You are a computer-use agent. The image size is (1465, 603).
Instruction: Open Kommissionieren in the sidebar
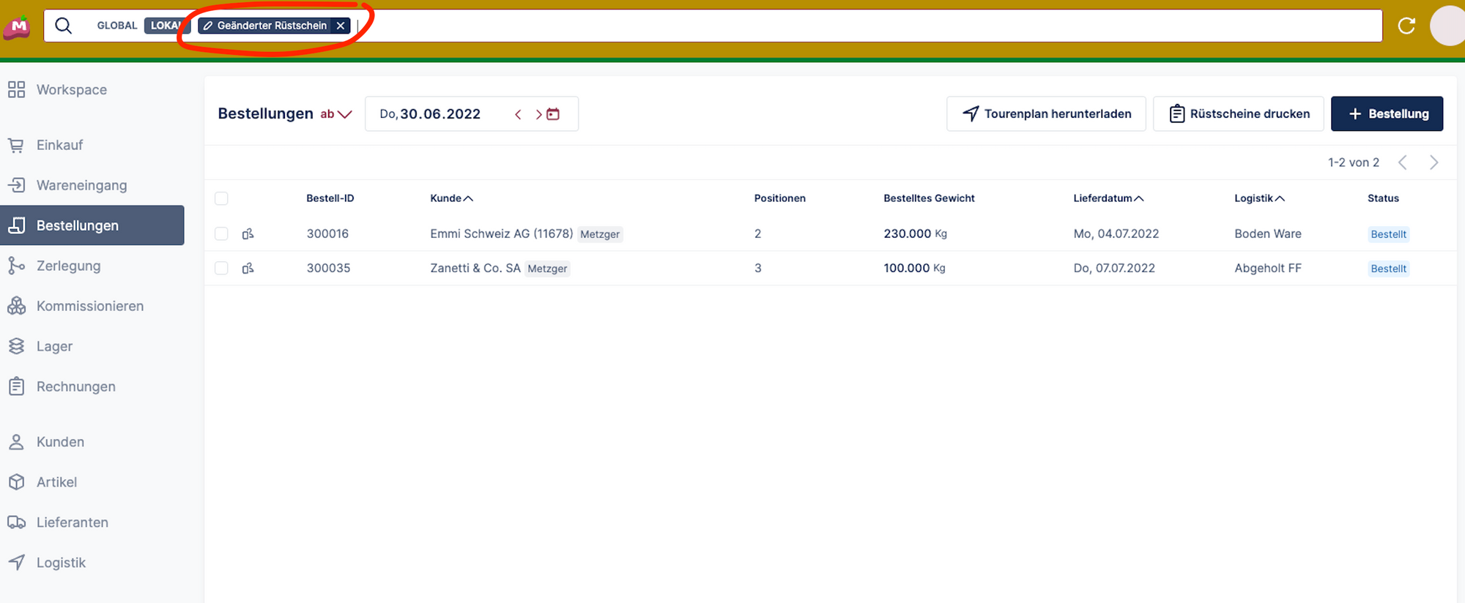click(89, 306)
